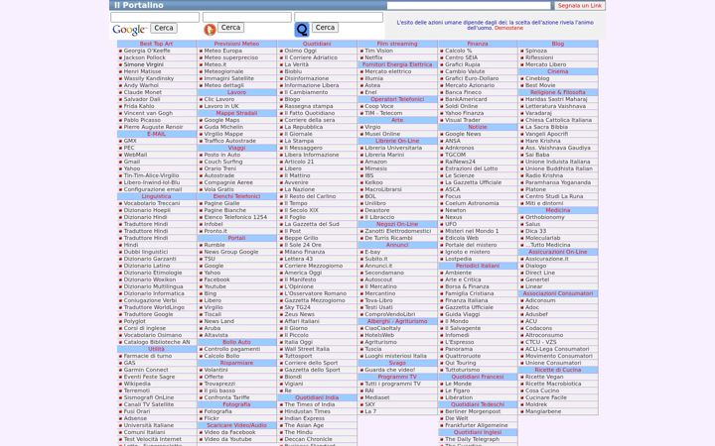
Task: Open the Traffico Autostrade link
Action: point(229,141)
